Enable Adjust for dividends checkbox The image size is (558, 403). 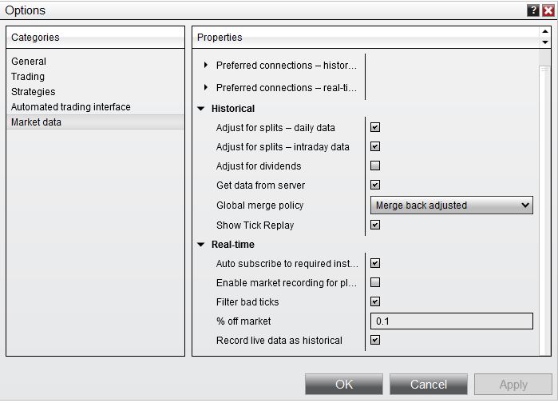pos(375,166)
